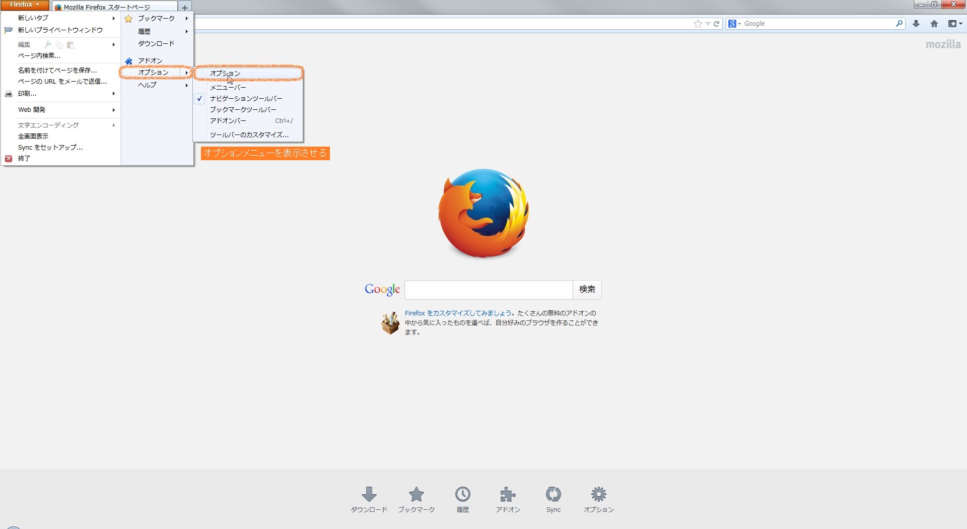Viewport: 967px width, 529px height.
Task: Click the URL address bar
Action: coord(443,24)
